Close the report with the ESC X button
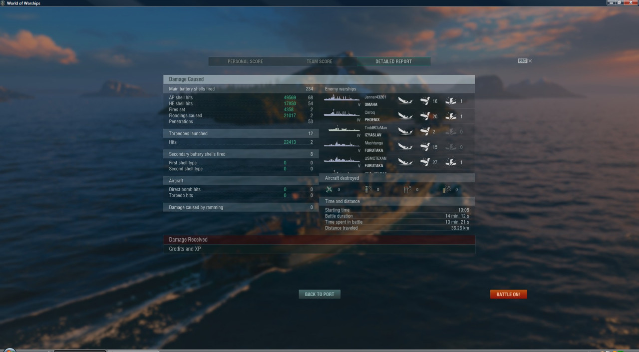Viewport: 639px width, 352px height. (525, 61)
